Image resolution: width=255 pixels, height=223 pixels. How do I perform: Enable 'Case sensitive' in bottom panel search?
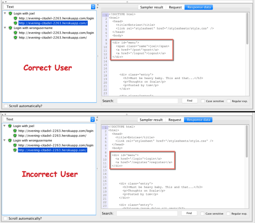point(202,213)
